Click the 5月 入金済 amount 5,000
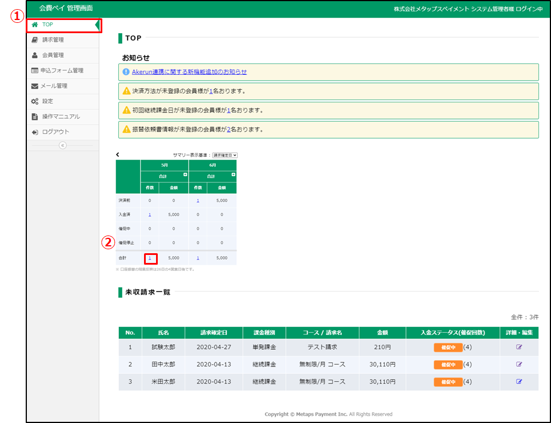Image resolution: width=551 pixels, height=423 pixels. [174, 215]
